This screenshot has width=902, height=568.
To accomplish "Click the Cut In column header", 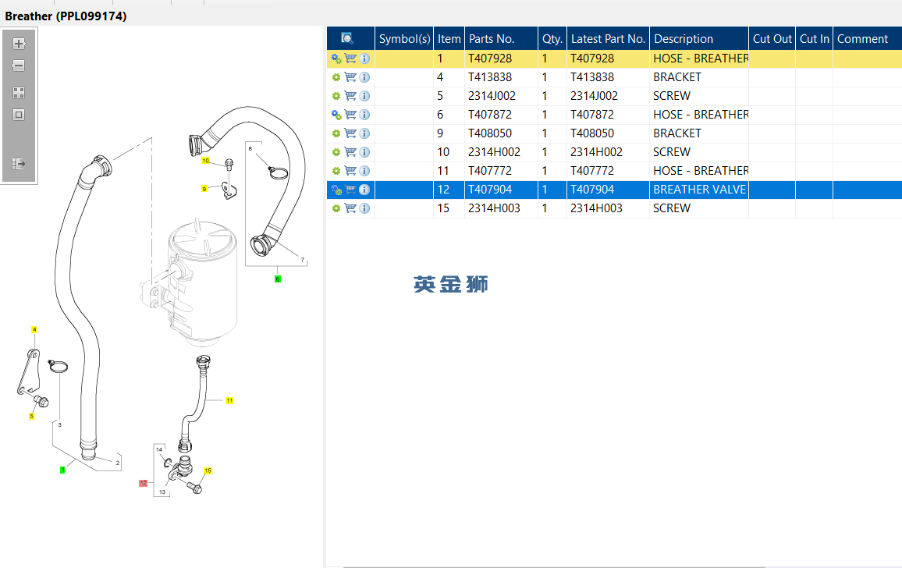I will pyautogui.click(x=814, y=38).
